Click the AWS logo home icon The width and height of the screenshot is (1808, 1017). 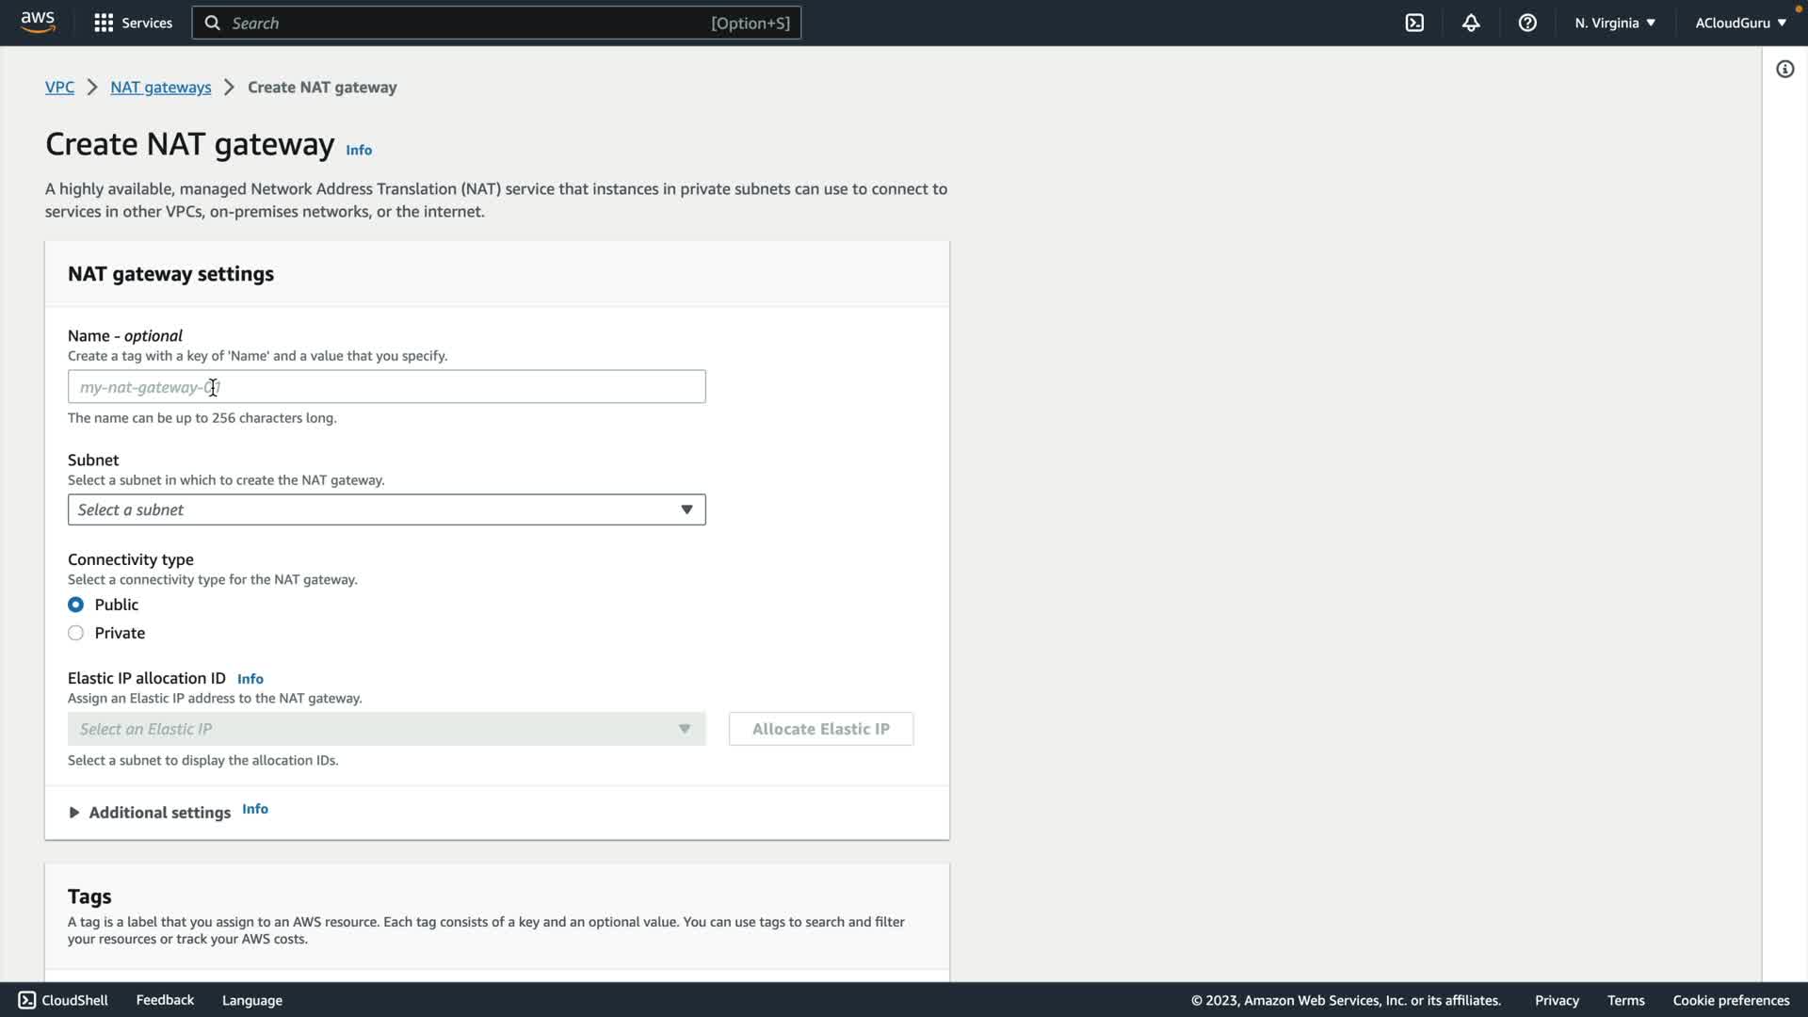(38, 23)
